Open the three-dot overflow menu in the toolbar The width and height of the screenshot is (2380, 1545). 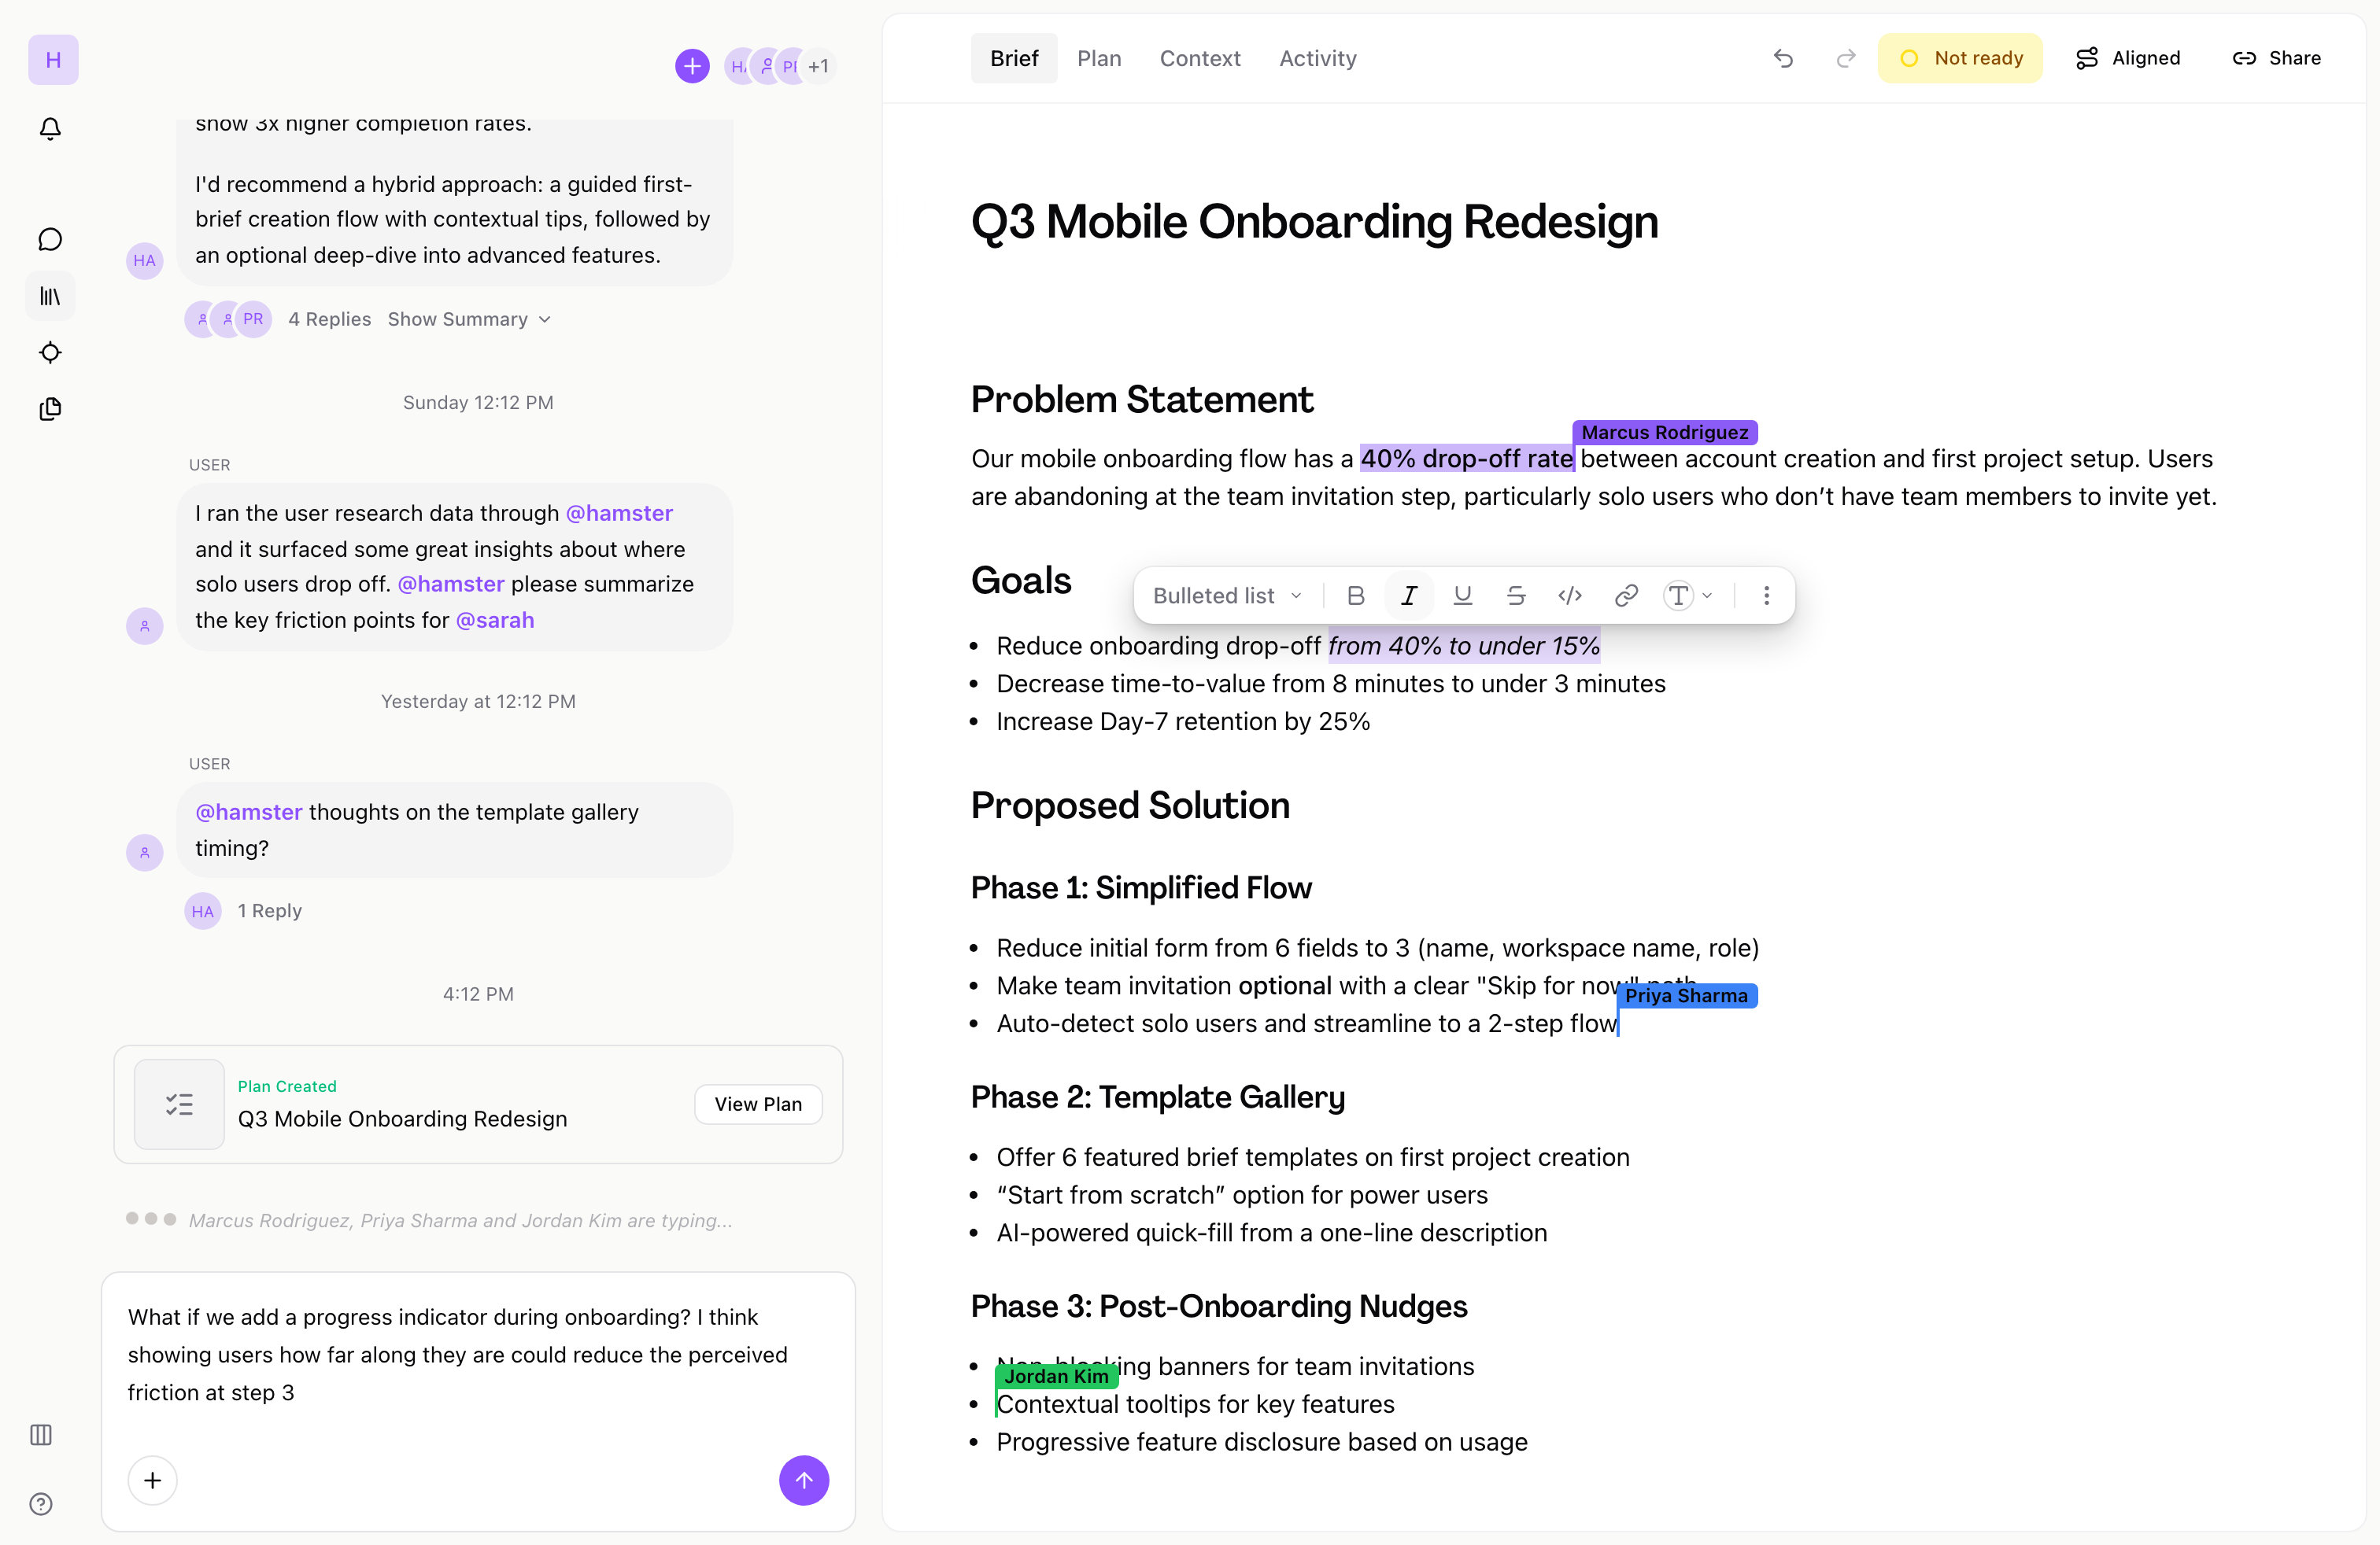[x=1767, y=595]
